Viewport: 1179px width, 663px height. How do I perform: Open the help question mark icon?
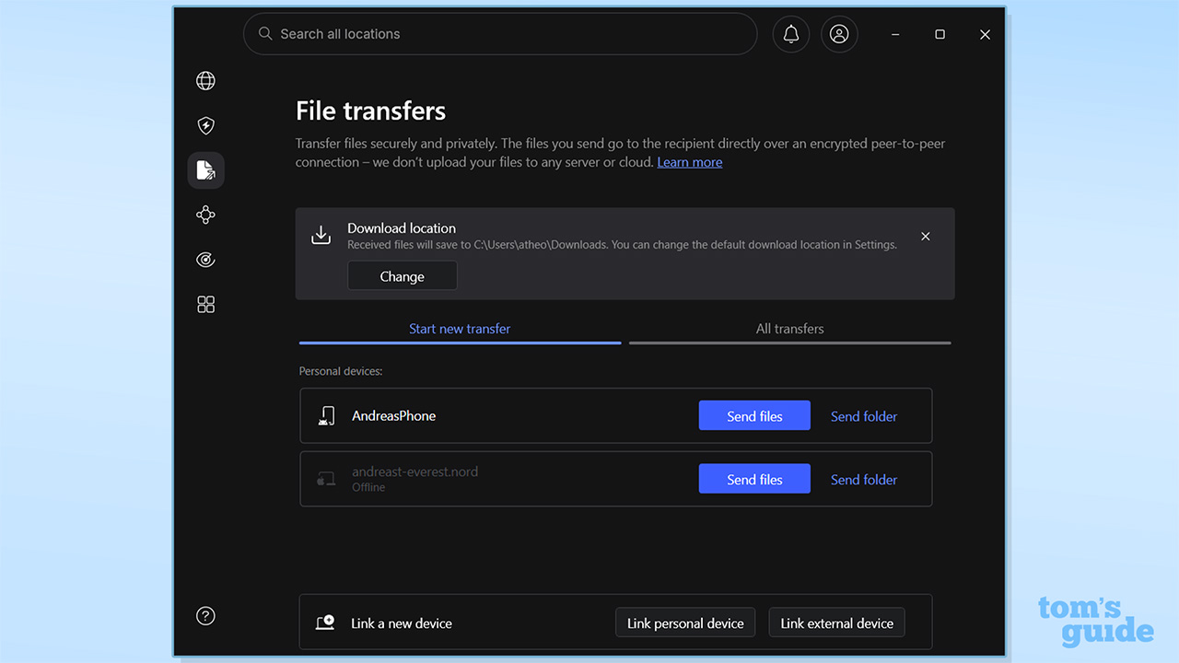click(205, 615)
